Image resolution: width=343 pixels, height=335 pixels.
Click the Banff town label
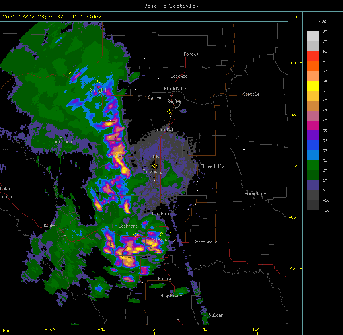49,226
